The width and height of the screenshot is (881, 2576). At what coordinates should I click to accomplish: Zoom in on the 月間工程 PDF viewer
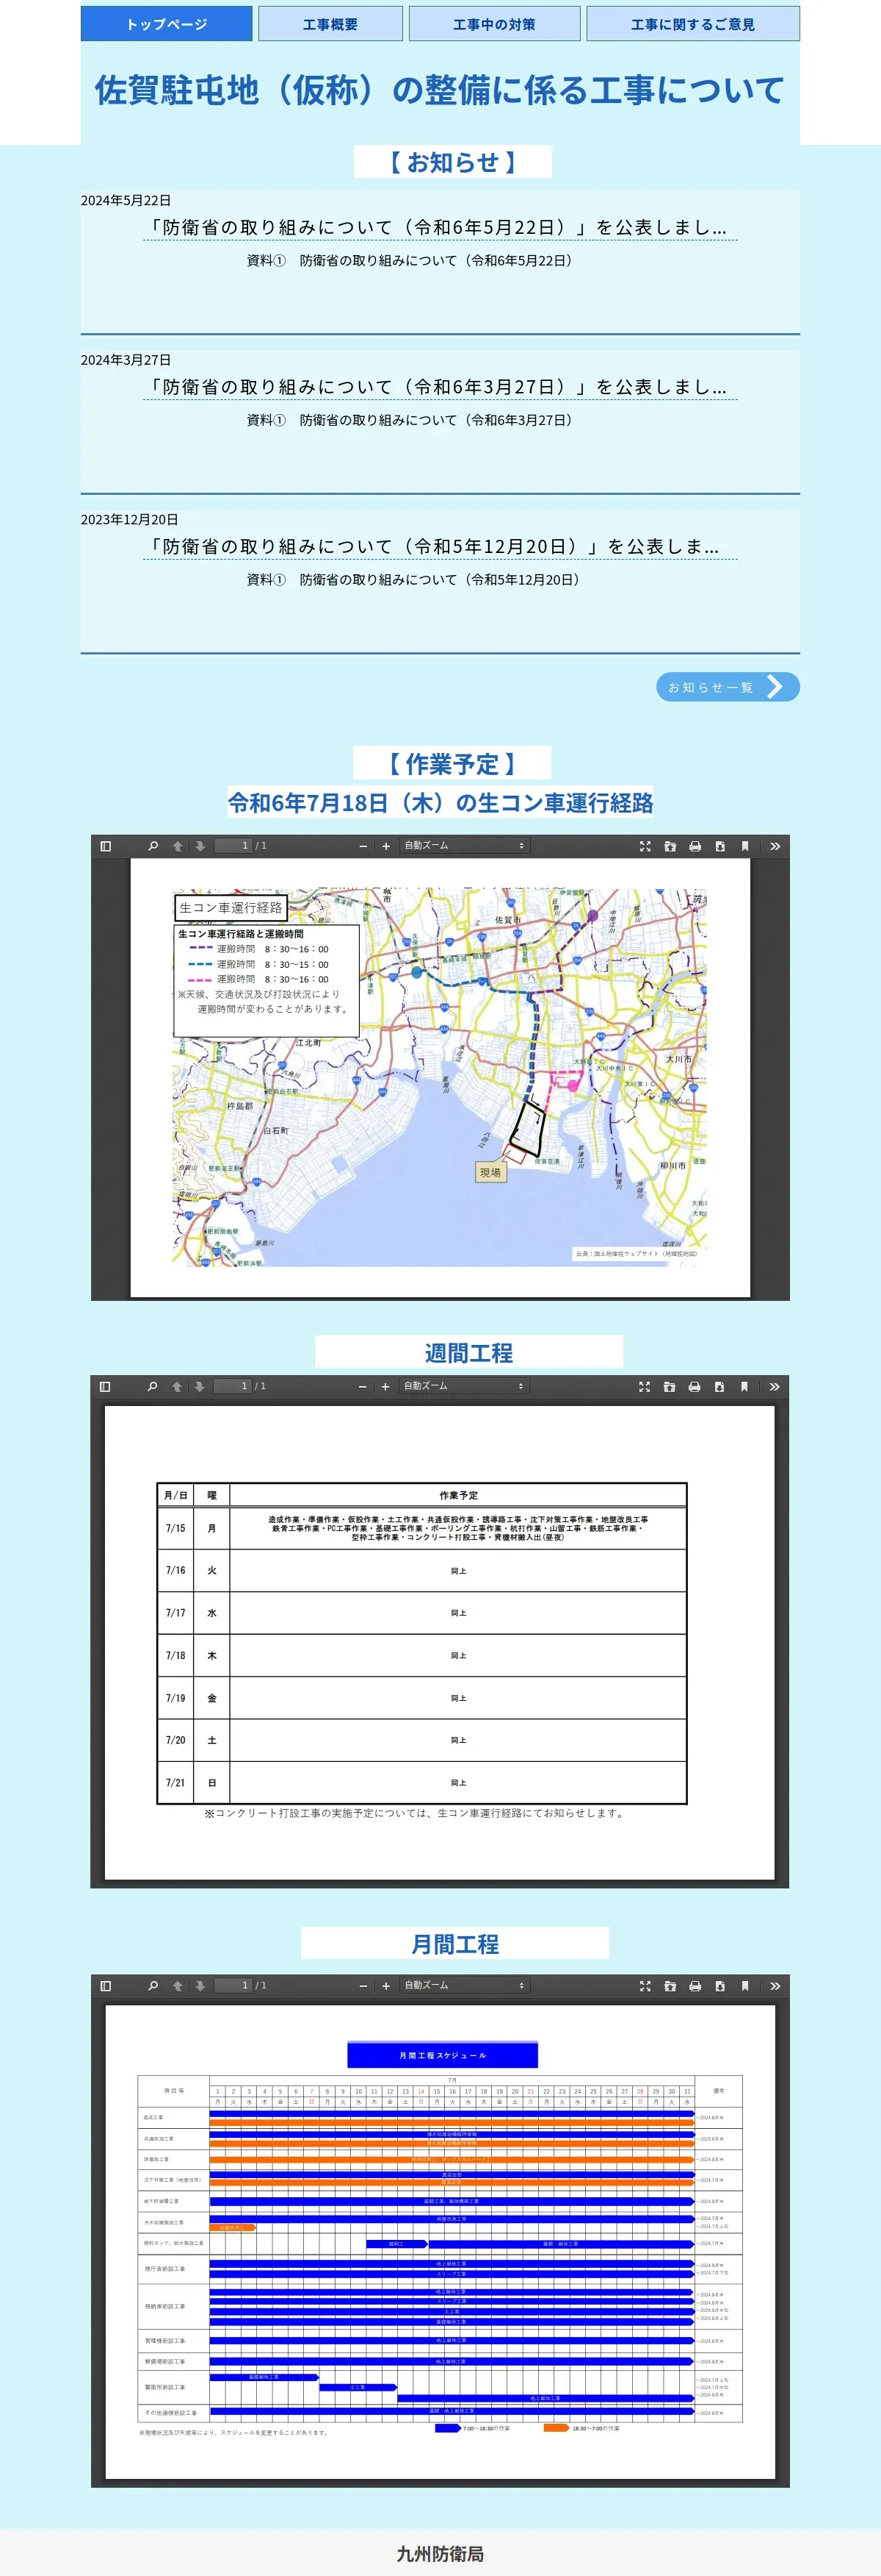pos(385,1986)
